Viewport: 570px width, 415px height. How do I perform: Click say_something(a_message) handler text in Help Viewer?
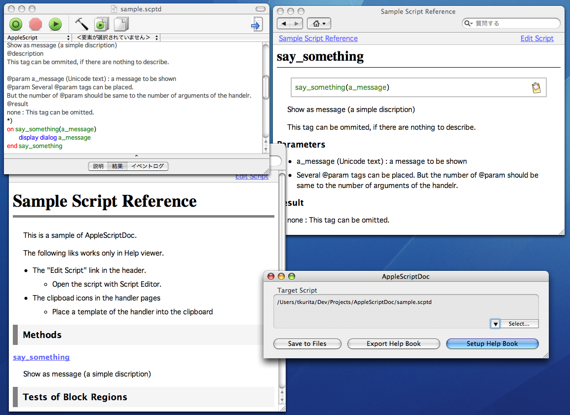click(342, 87)
